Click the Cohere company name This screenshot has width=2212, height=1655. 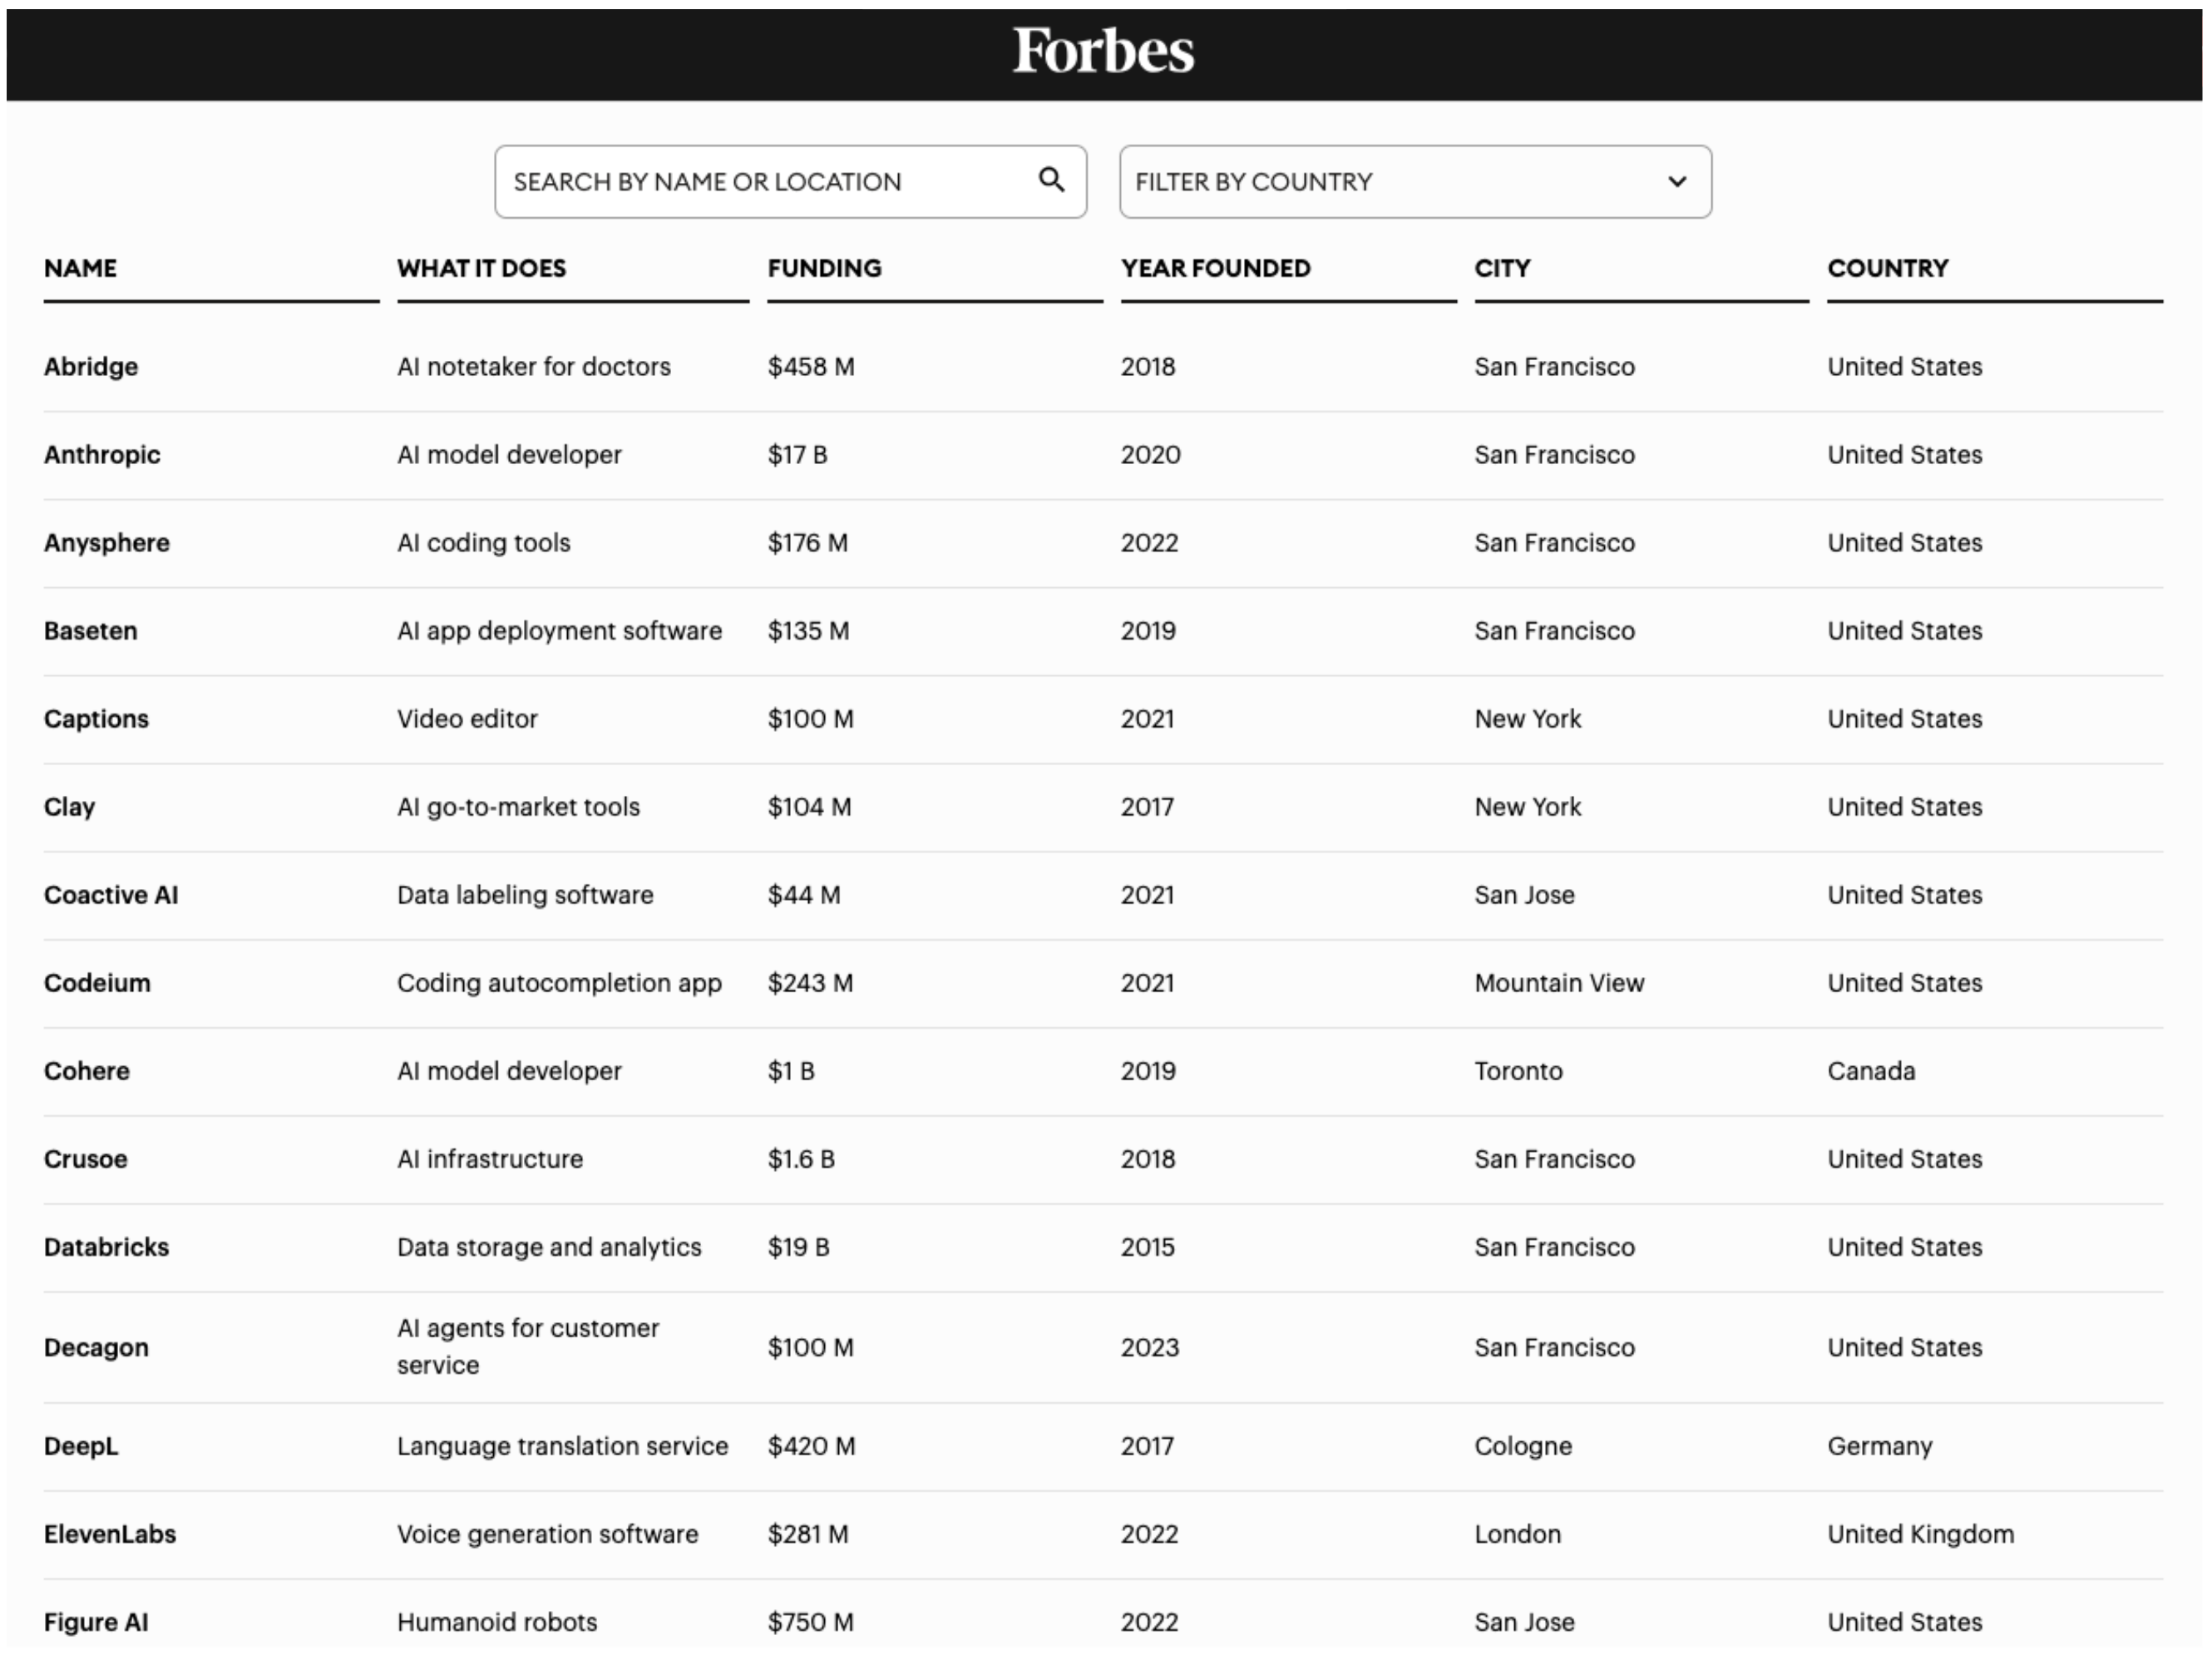[x=87, y=1071]
